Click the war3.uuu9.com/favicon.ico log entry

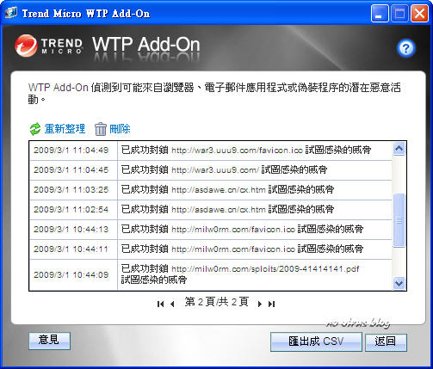(x=246, y=150)
